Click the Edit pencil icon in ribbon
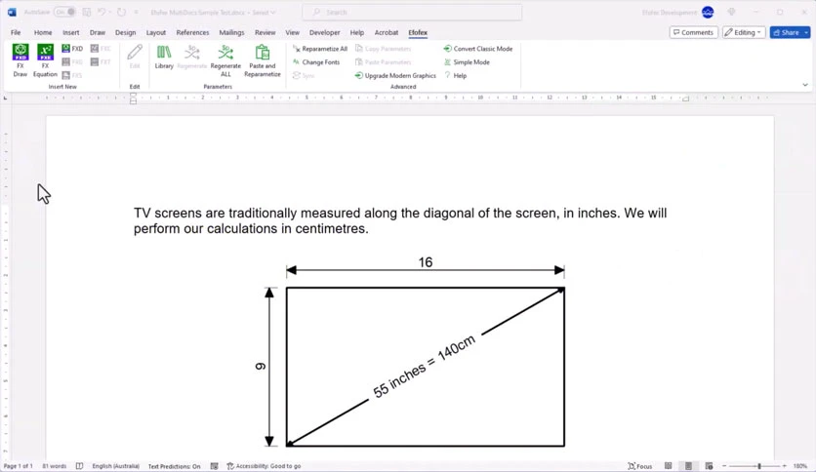This screenshot has height=472, width=816. [x=135, y=57]
